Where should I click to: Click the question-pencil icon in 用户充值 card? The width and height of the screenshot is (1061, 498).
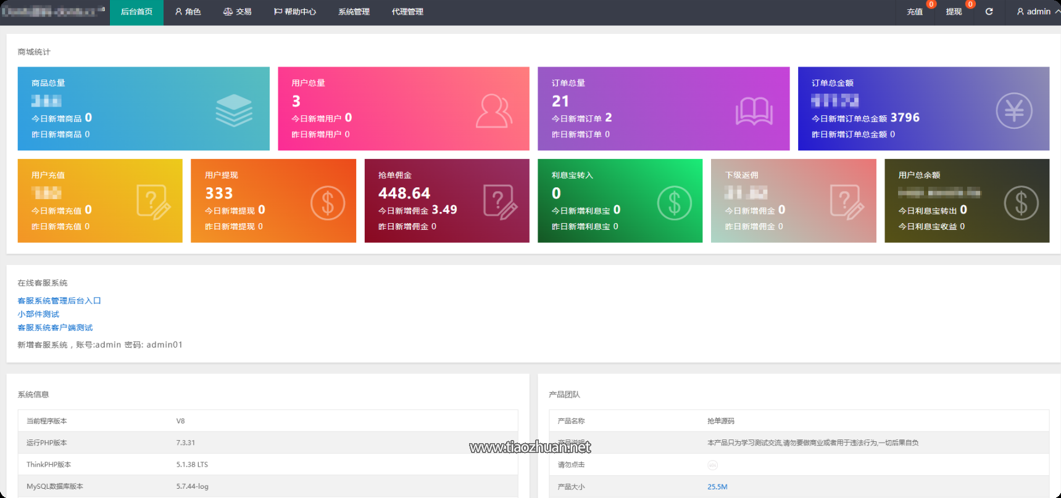[x=154, y=202]
